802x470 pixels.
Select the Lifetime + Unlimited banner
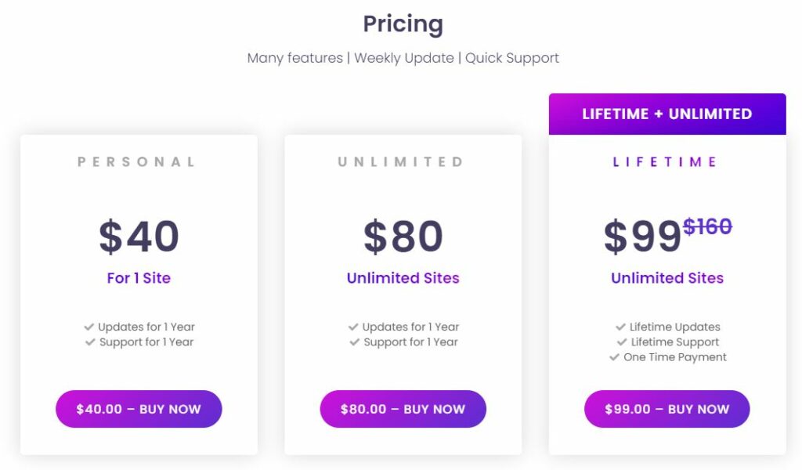[x=667, y=114]
